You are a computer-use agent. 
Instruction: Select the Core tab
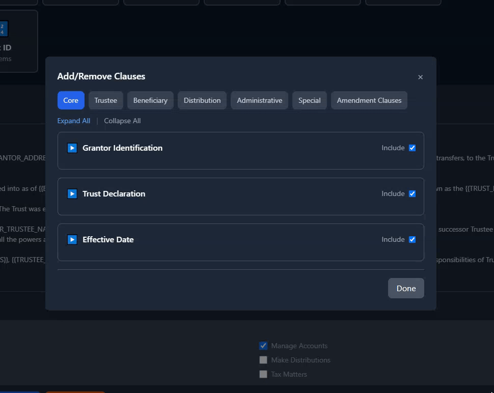[71, 100]
